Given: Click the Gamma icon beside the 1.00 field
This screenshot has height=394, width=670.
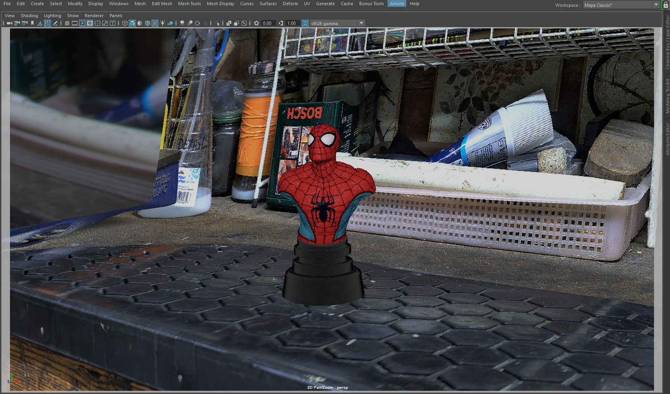Looking at the screenshot, I should click(x=281, y=23).
